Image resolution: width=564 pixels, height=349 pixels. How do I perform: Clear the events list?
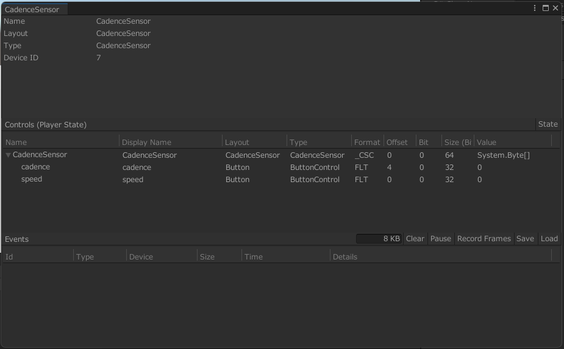415,239
